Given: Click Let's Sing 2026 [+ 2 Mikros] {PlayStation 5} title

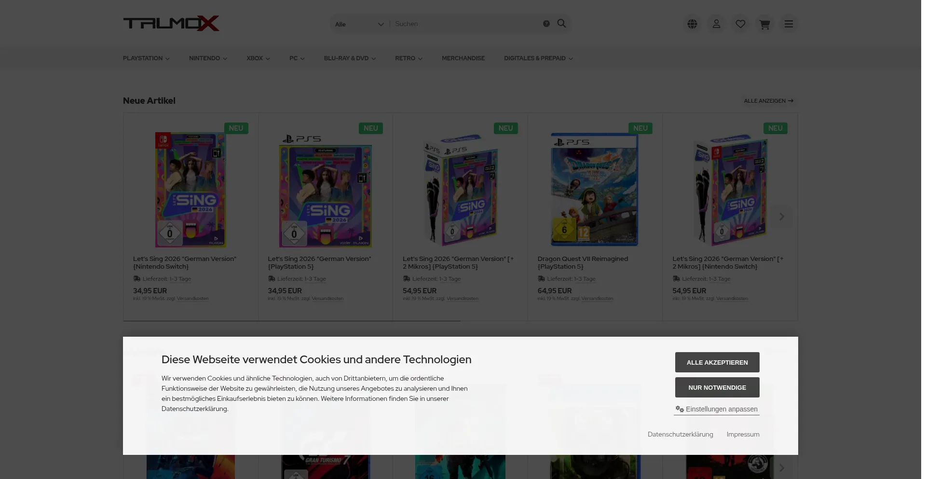Looking at the screenshot, I should coord(458,262).
